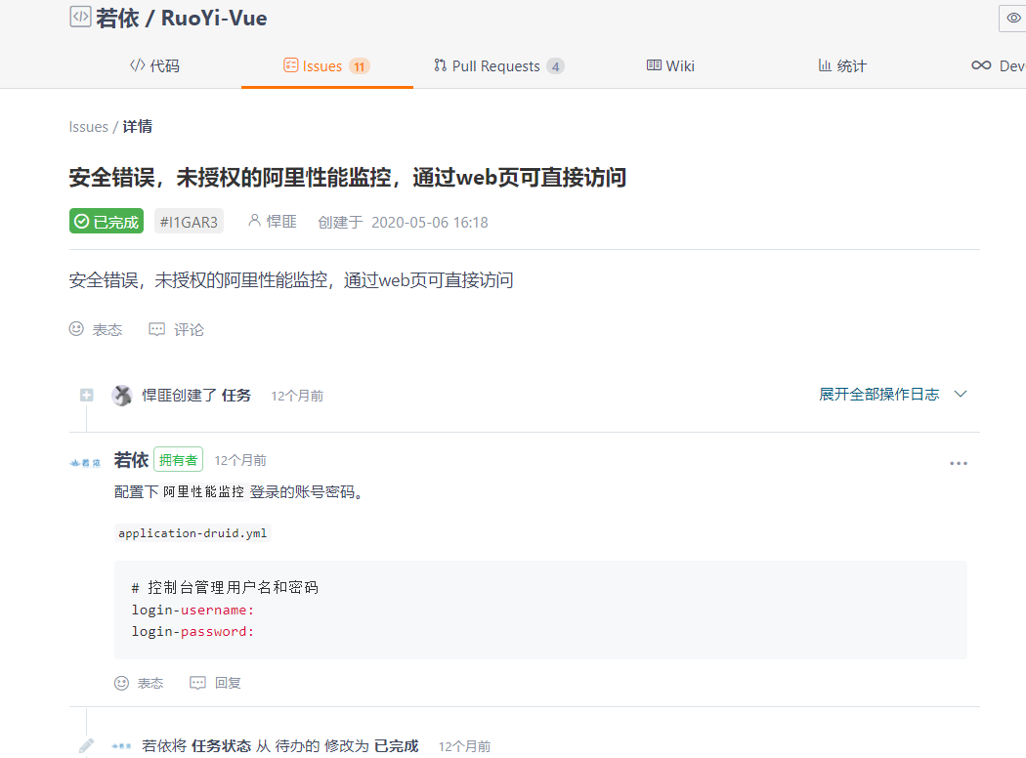Screen dimensions: 1026x758
Task: Click the eye watch icon at top right
Action: (1013, 18)
